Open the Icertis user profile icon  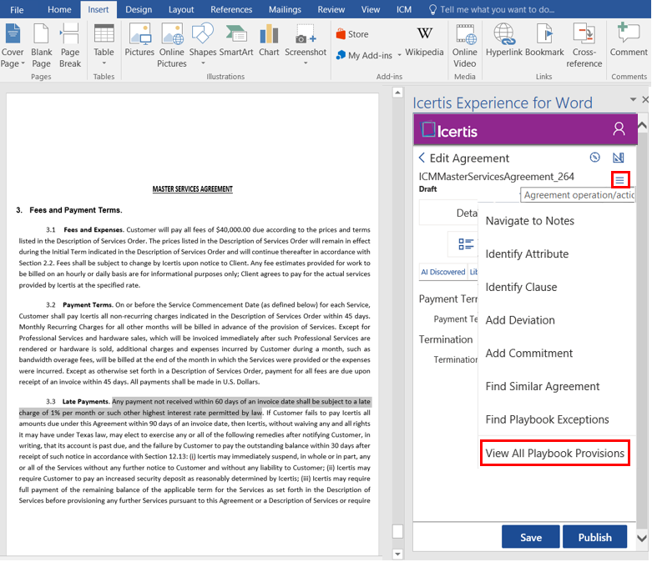click(x=619, y=129)
